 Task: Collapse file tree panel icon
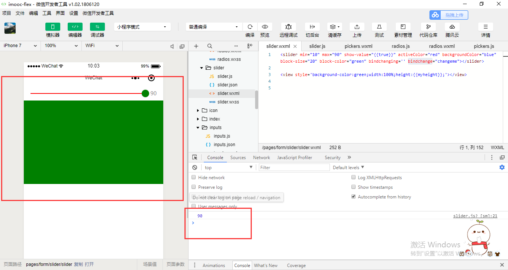[x=250, y=46]
